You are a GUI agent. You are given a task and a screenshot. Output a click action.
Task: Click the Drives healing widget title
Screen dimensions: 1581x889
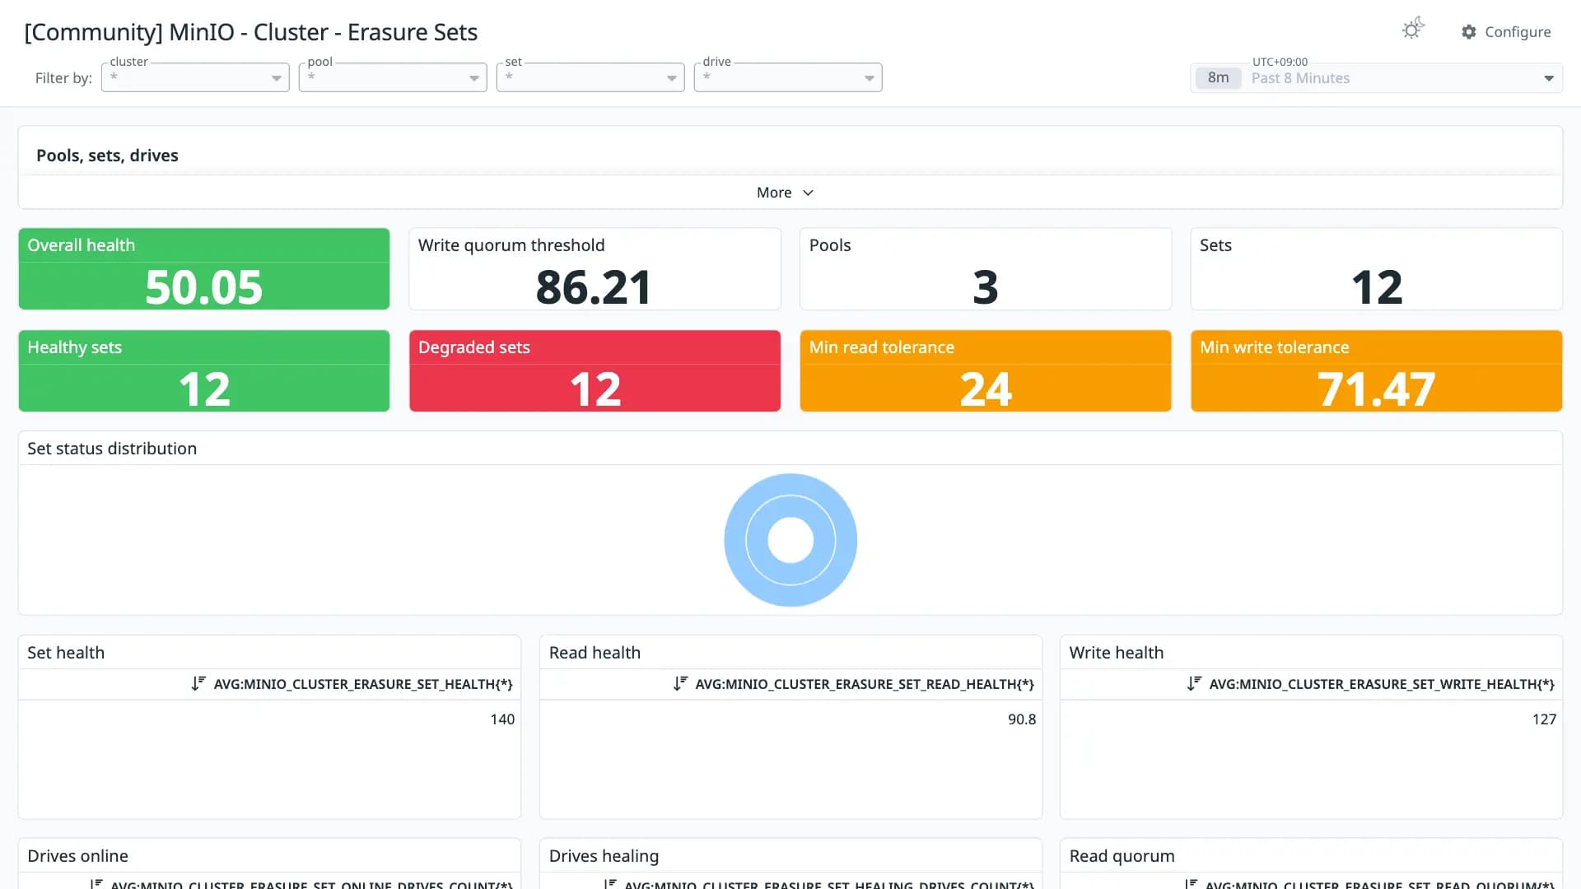(604, 856)
